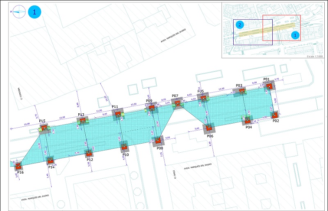This screenshot has width=328, height=211.
Task: Click the yellow strip in the key map
Action: (267, 30)
